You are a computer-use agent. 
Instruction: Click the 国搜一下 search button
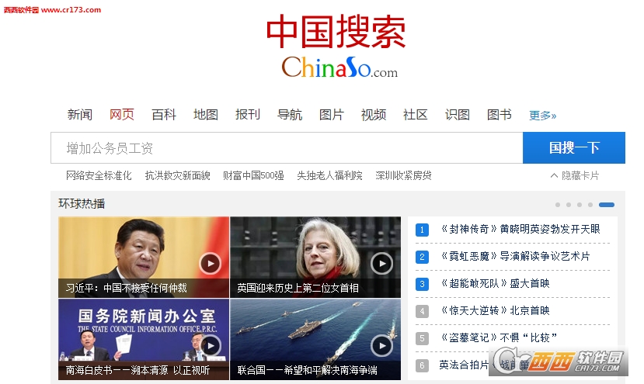pyautogui.click(x=574, y=147)
